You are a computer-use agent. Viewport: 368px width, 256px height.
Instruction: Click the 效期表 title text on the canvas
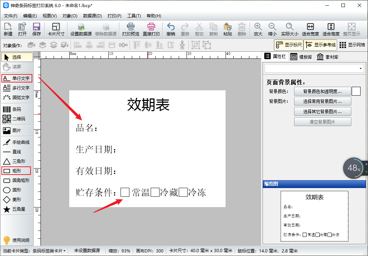click(148, 104)
